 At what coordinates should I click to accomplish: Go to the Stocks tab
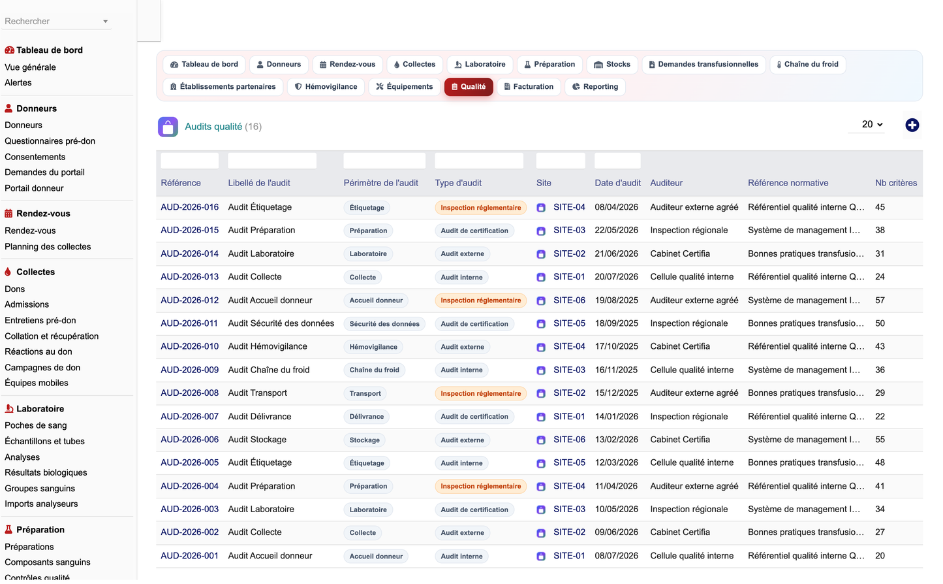click(612, 65)
